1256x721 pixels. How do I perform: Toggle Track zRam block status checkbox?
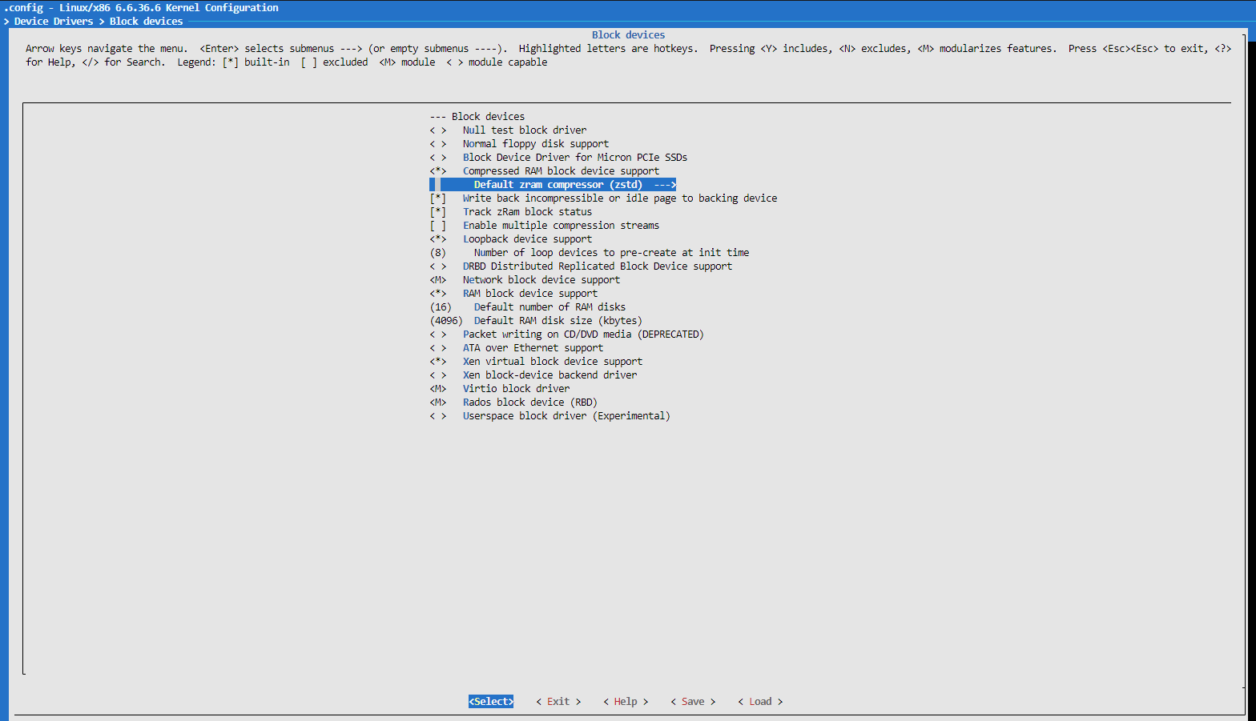click(438, 212)
